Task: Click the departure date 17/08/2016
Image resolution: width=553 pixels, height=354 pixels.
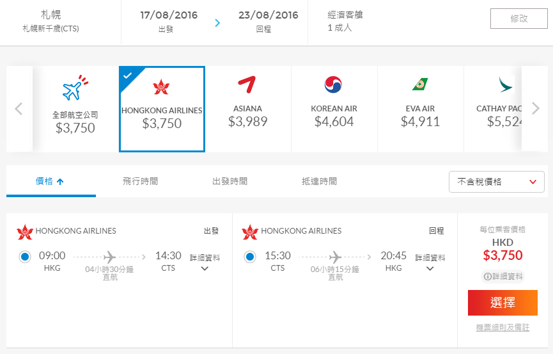Action: point(169,15)
